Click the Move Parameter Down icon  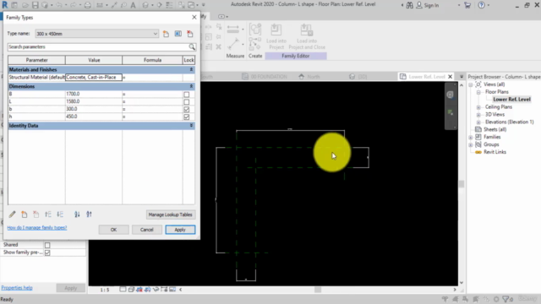pos(60,214)
